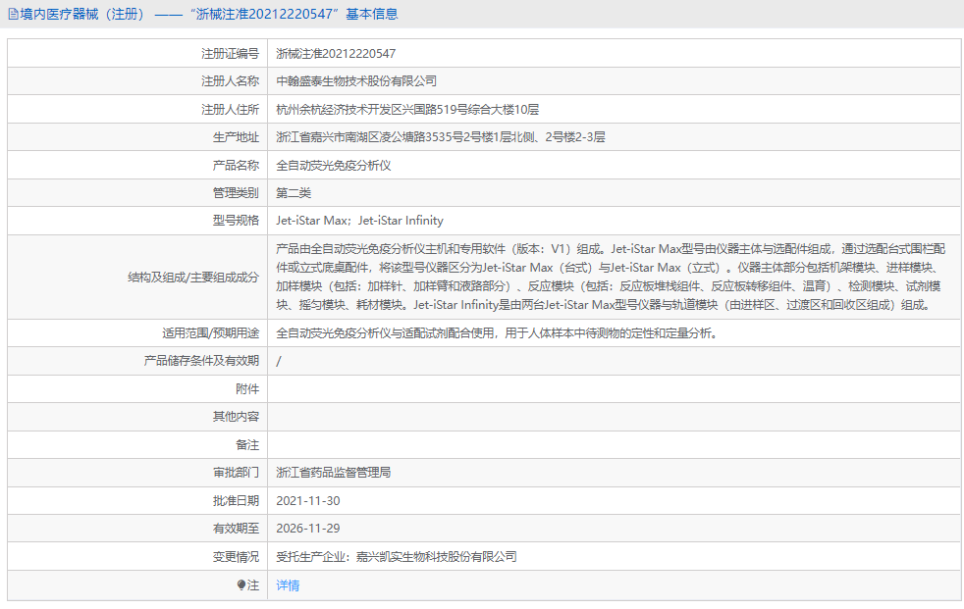This screenshot has height=609, width=964.
Task: Select the approving department 浙江省药品监督管理局
Action: tap(333, 472)
